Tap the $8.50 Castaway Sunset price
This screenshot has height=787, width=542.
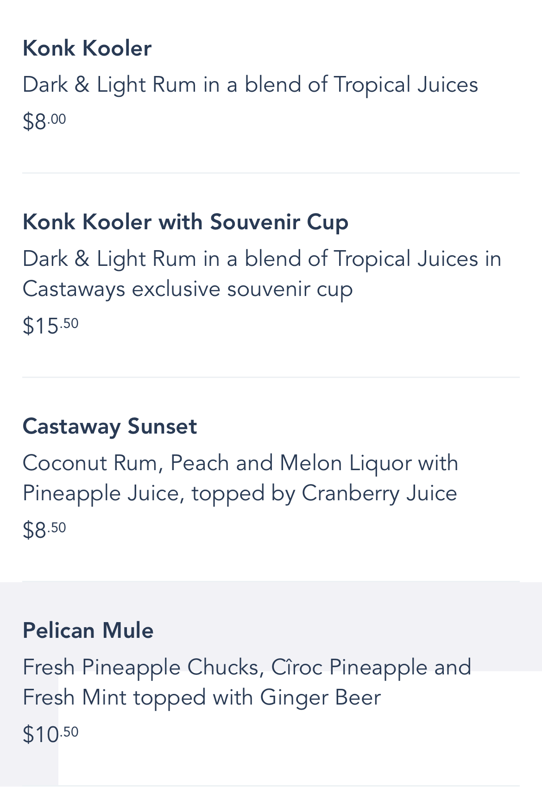pyautogui.click(x=44, y=530)
